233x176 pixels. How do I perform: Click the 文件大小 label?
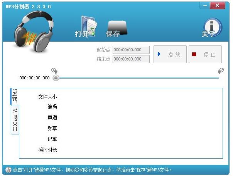point(49,97)
